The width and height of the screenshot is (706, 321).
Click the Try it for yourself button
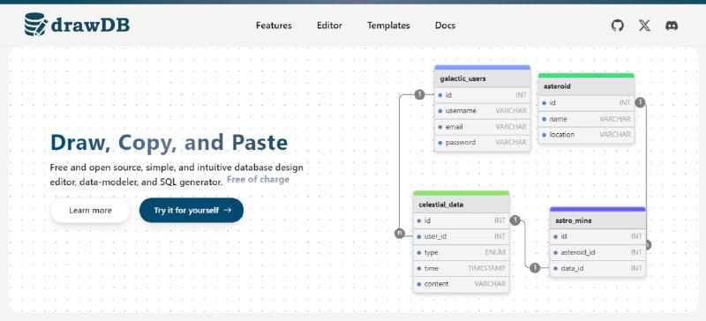click(192, 210)
